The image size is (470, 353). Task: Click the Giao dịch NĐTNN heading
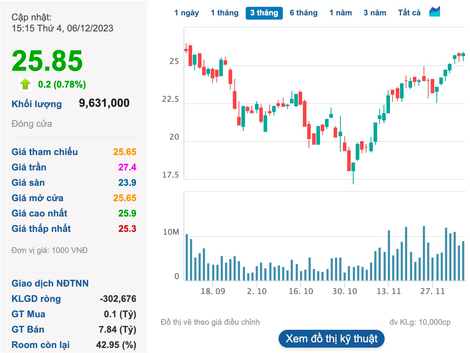point(50,283)
